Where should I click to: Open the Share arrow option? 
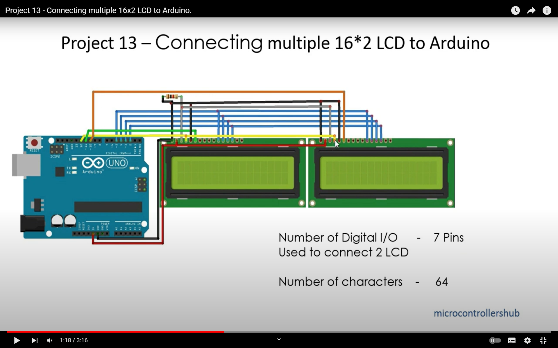click(x=531, y=10)
